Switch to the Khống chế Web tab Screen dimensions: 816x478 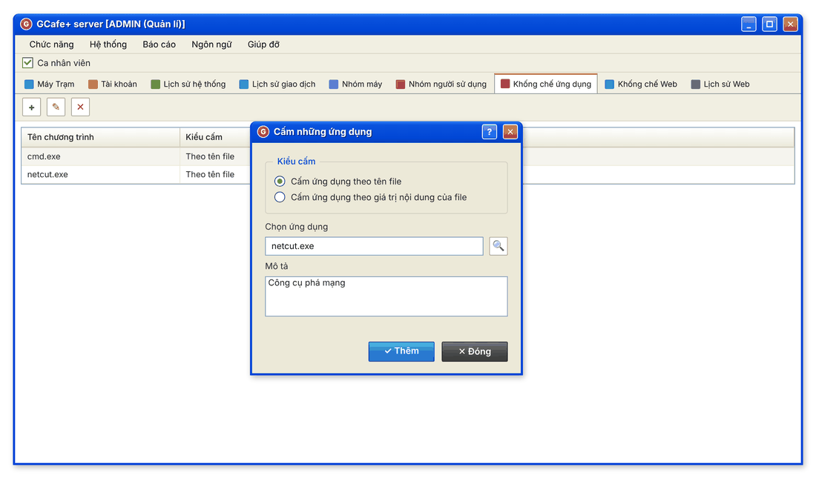(x=641, y=84)
